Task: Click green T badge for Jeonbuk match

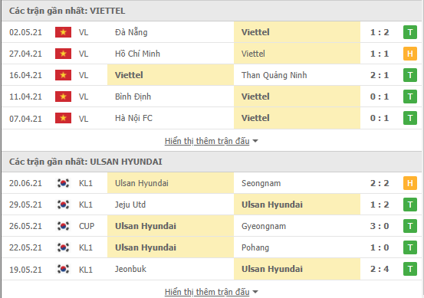Action: tap(410, 269)
